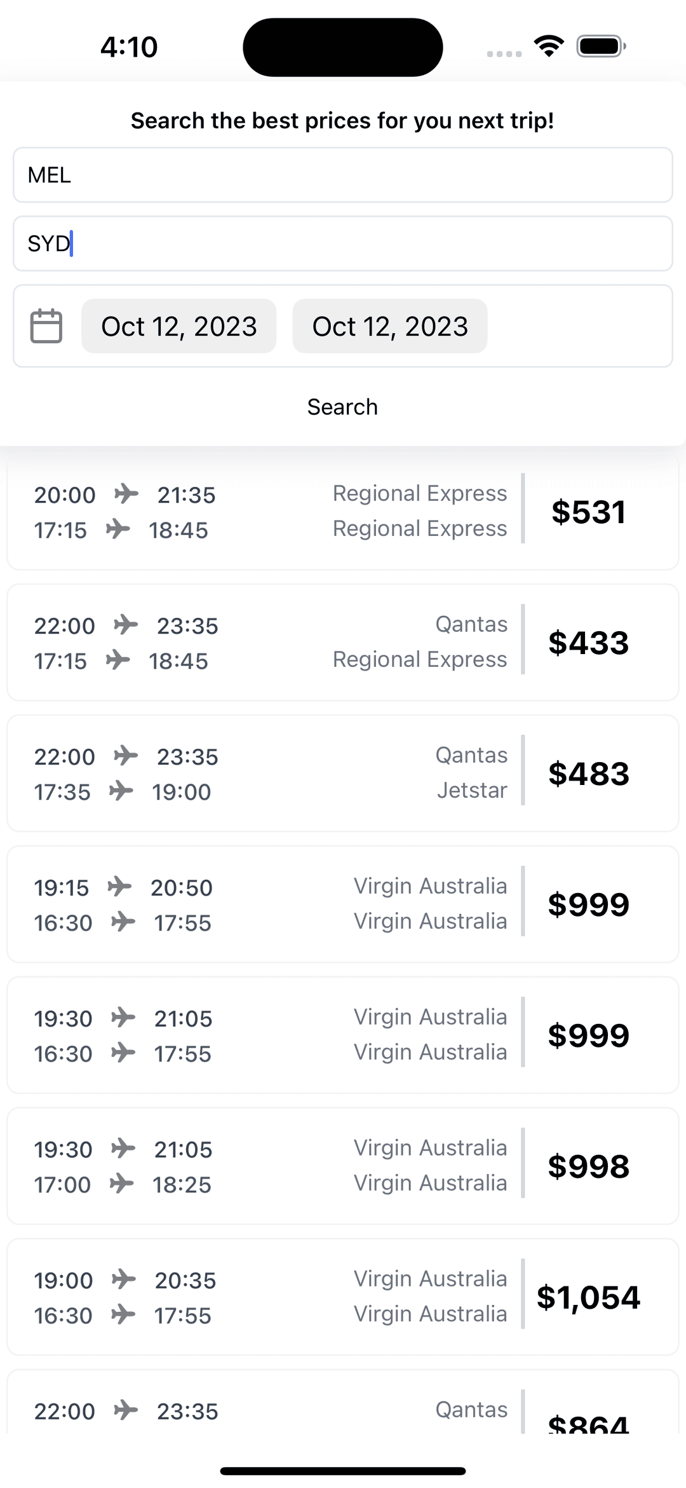
Task: Click plane icon between 19:00 and 20:35
Action: point(123,1279)
